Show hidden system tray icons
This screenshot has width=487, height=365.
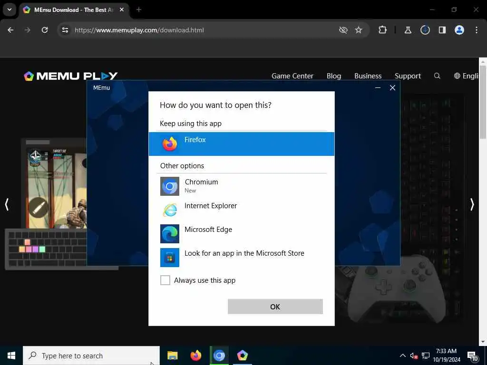click(x=402, y=355)
